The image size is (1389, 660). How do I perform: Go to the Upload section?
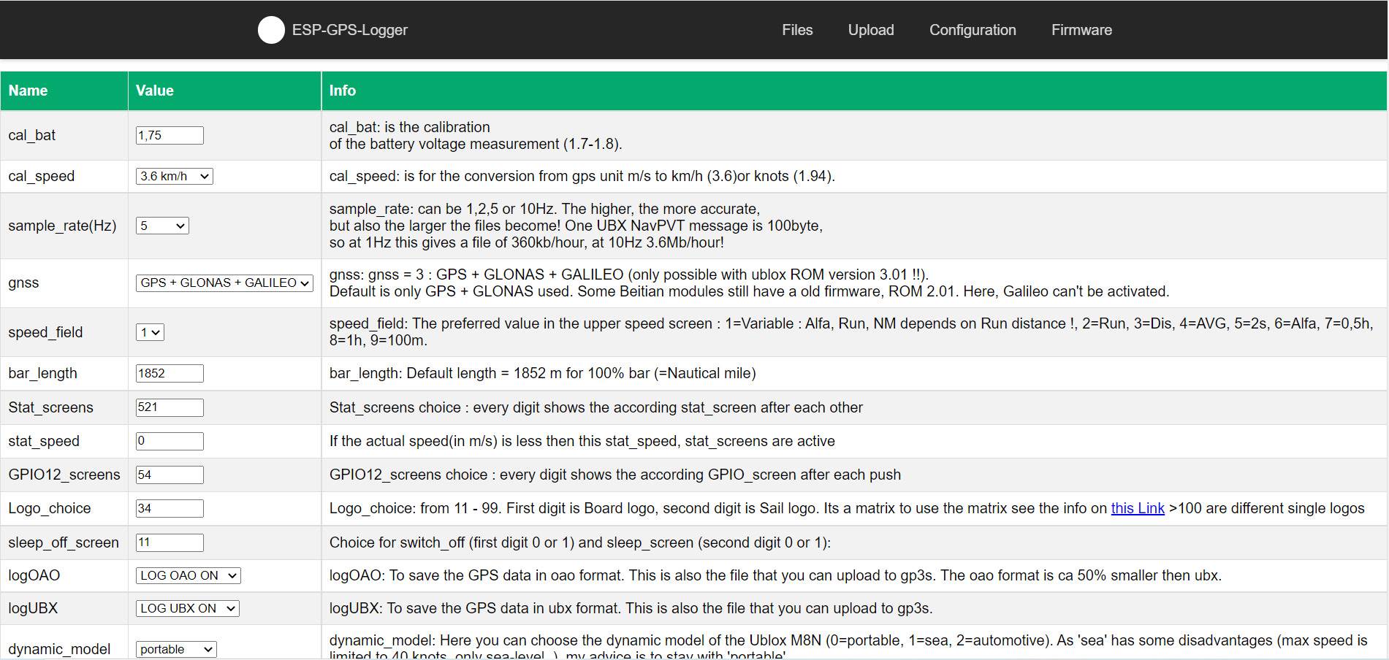(x=870, y=30)
